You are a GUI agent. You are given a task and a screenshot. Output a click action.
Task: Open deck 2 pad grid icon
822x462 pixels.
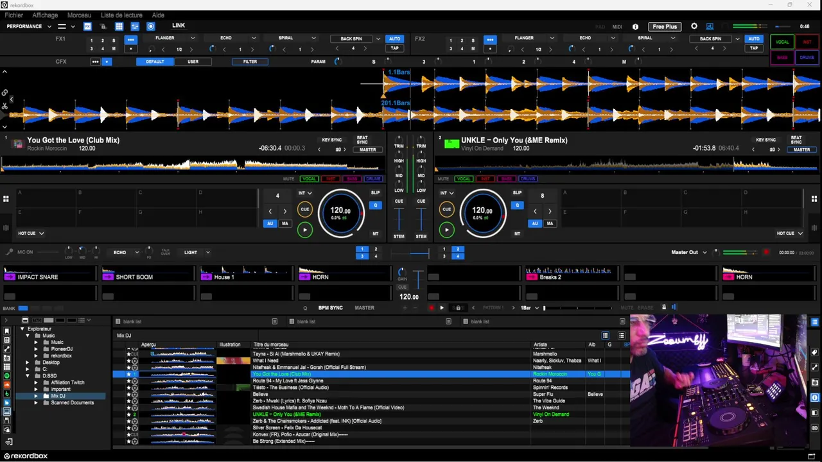point(814,199)
